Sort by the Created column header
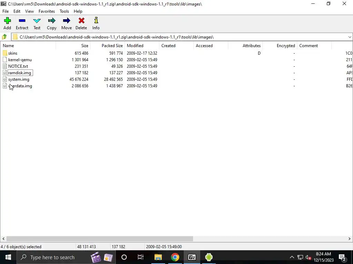 pyautogui.click(x=176, y=46)
